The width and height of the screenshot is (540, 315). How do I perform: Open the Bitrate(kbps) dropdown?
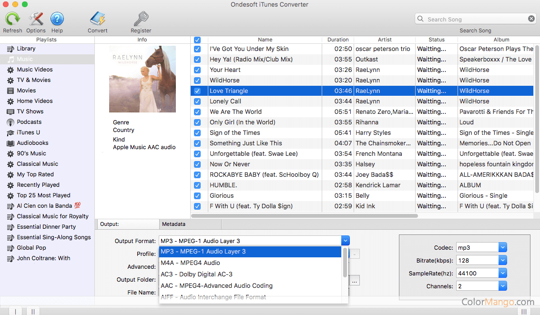pyautogui.click(x=502, y=261)
